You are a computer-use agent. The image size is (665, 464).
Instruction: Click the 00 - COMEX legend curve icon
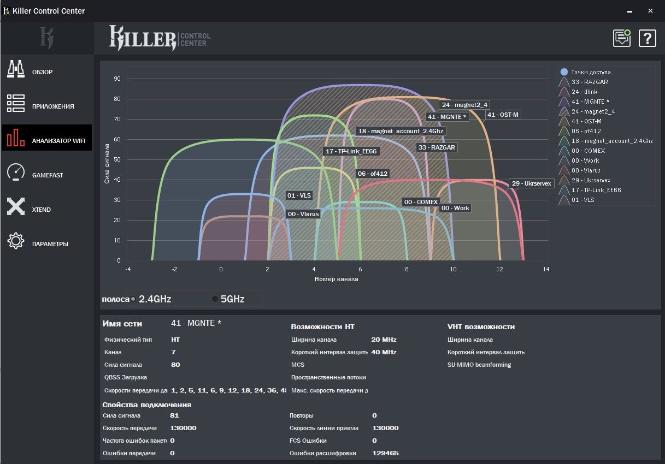click(x=564, y=151)
